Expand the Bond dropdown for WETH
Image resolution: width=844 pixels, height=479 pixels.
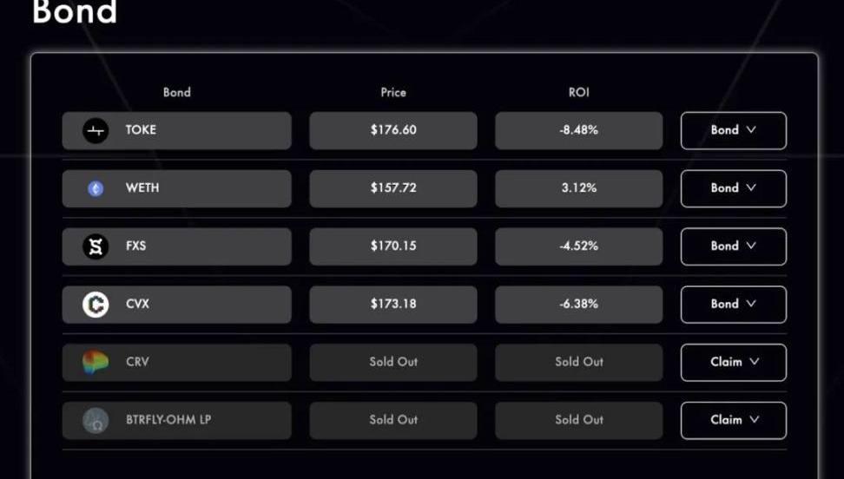point(733,189)
